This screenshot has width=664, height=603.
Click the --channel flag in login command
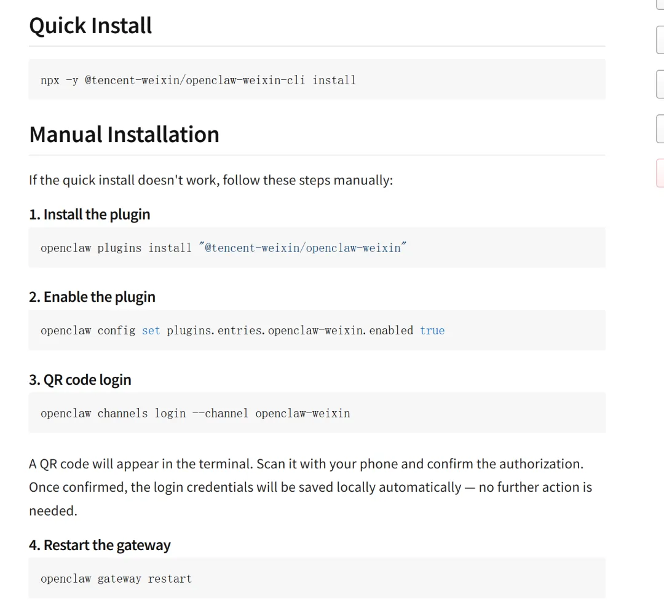[x=220, y=413]
